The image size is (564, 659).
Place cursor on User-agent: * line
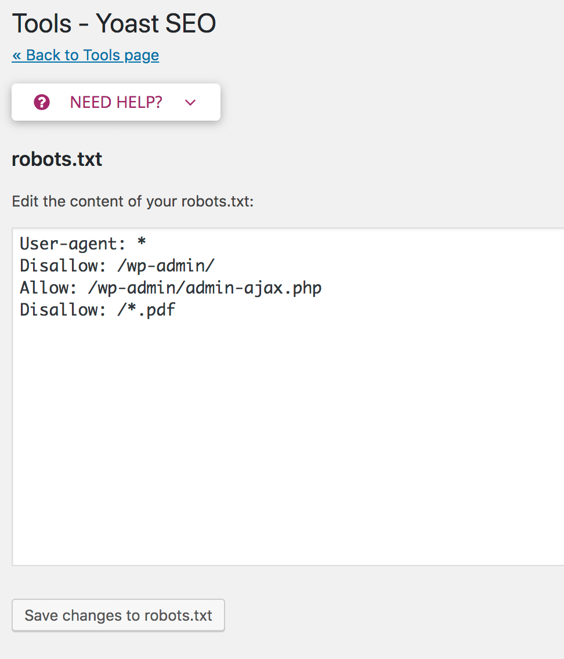pos(83,244)
